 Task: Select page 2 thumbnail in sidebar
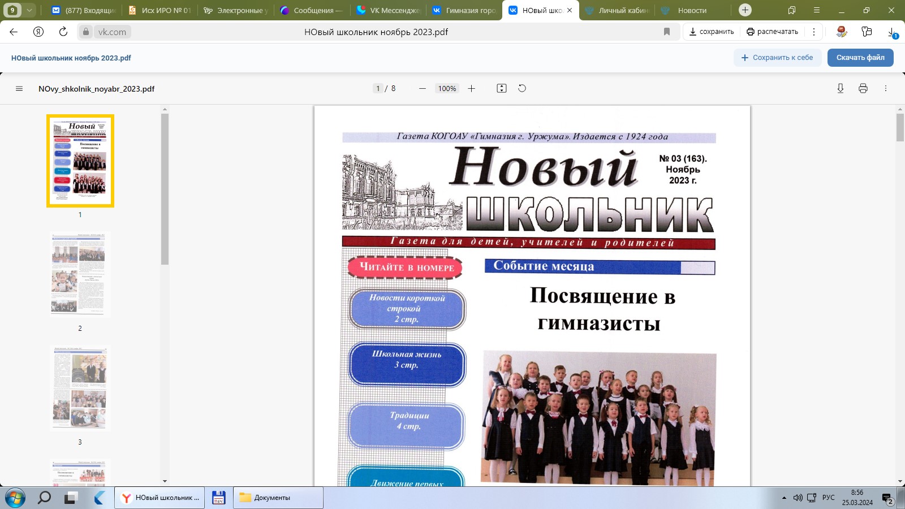click(x=80, y=275)
